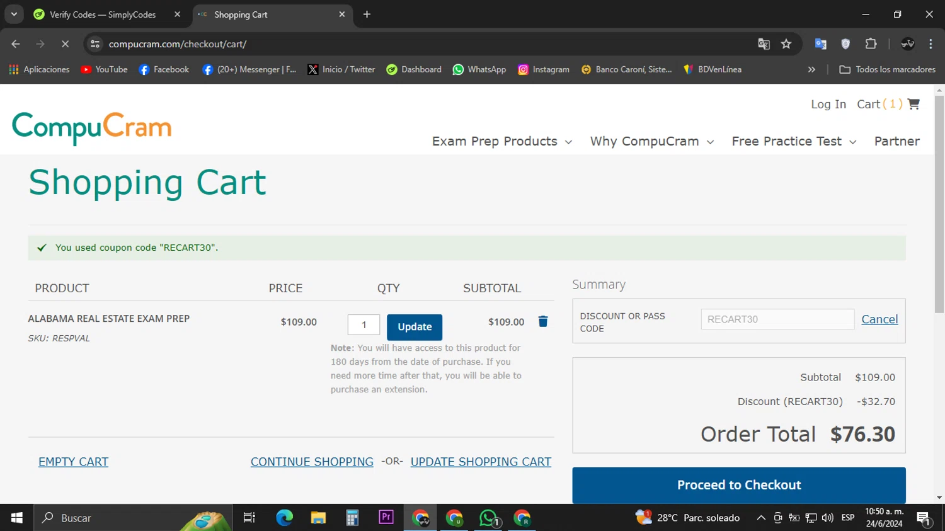Open the Instagram bookmark

coord(544,69)
